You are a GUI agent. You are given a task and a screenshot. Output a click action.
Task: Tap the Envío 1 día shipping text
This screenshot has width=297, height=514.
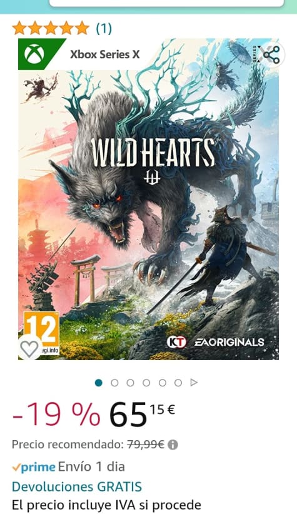pos(91,467)
